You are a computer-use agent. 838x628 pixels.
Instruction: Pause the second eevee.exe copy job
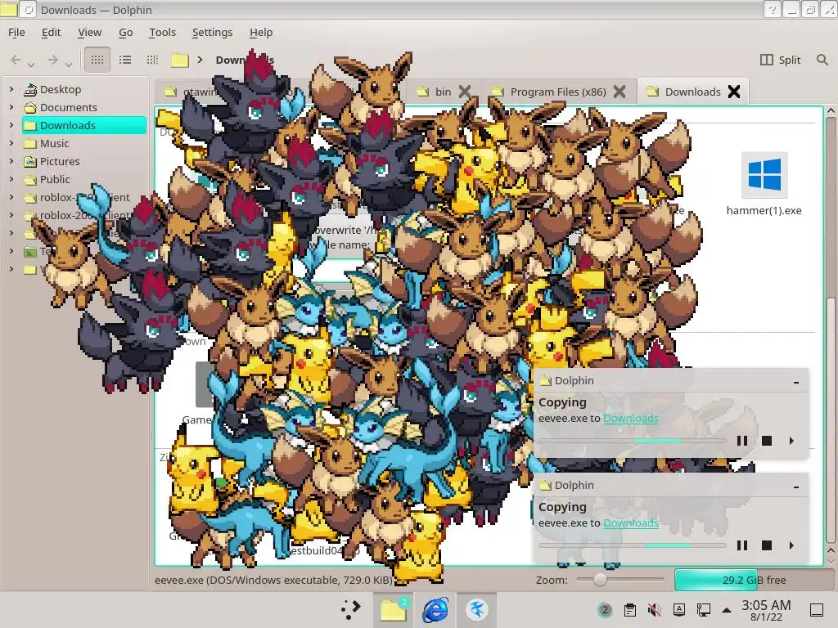tap(741, 545)
